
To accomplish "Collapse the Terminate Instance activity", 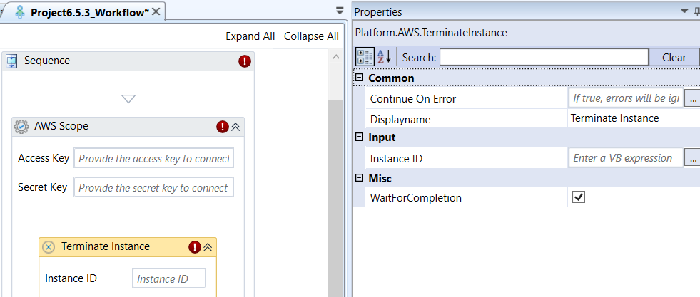I will (x=208, y=247).
